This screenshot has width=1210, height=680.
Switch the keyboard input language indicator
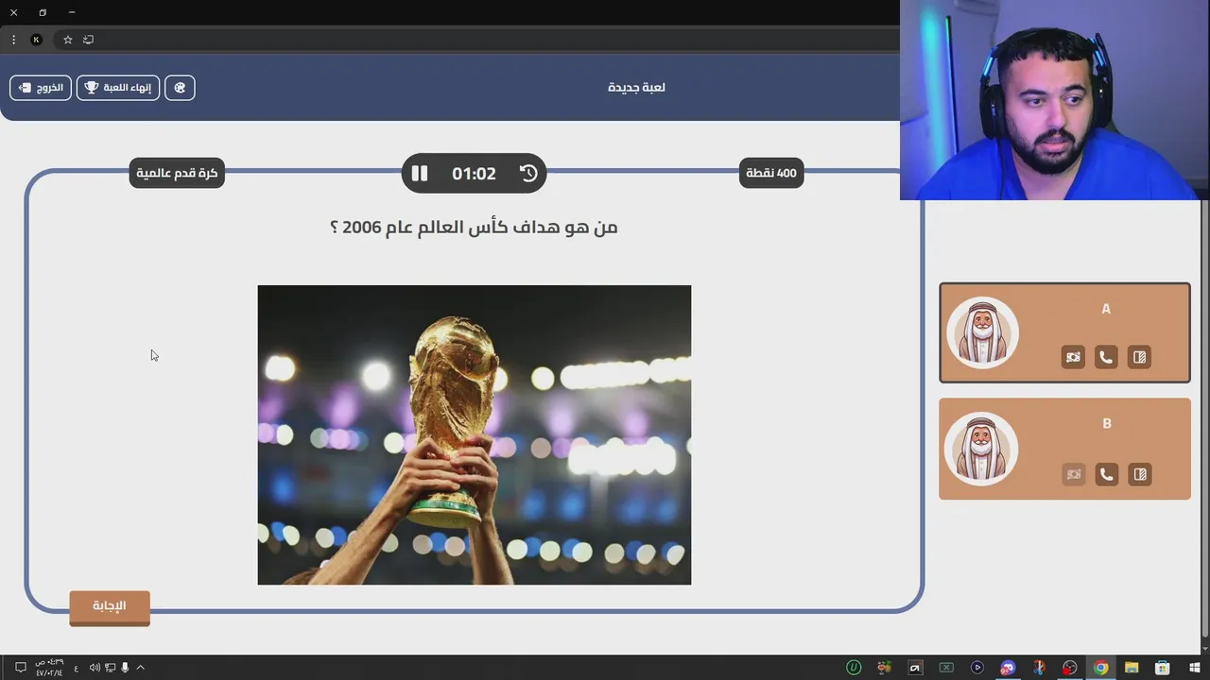(x=77, y=668)
